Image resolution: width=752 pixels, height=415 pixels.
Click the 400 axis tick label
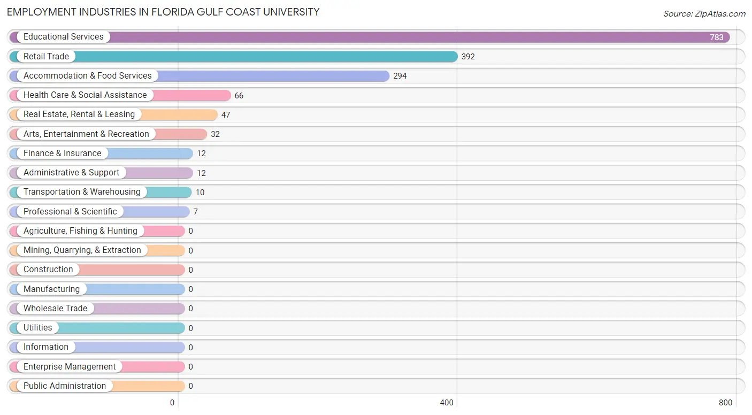(x=447, y=403)
